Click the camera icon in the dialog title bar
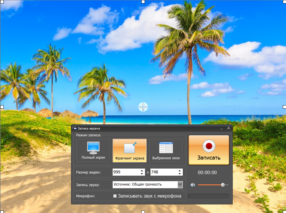286x213 pixels. tap(75, 128)
